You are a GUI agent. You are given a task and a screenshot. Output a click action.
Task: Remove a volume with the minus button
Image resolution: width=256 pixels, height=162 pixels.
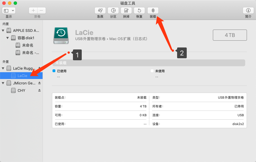point(41,11)
